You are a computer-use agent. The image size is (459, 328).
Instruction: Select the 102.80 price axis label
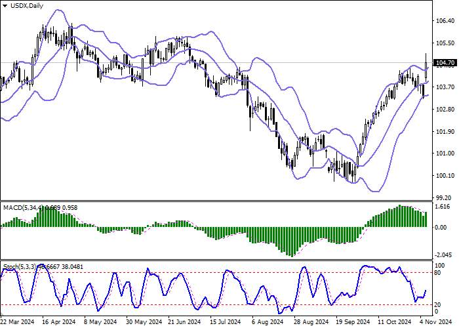click(445, 110)
